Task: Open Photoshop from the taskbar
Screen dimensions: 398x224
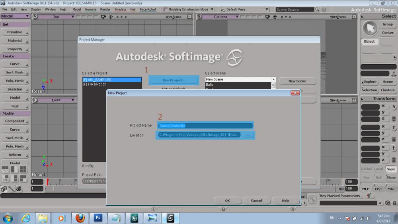Action: [98, 218]
